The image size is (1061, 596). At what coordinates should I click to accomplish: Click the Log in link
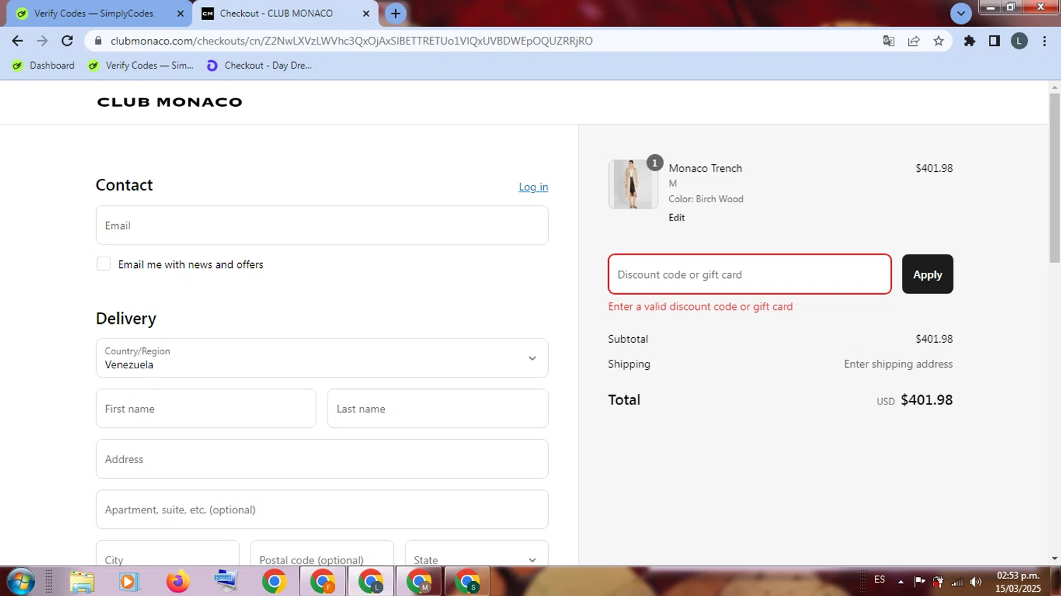(533, 187)
